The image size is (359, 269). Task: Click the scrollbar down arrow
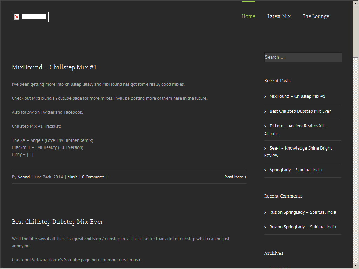tap(355, 265)
